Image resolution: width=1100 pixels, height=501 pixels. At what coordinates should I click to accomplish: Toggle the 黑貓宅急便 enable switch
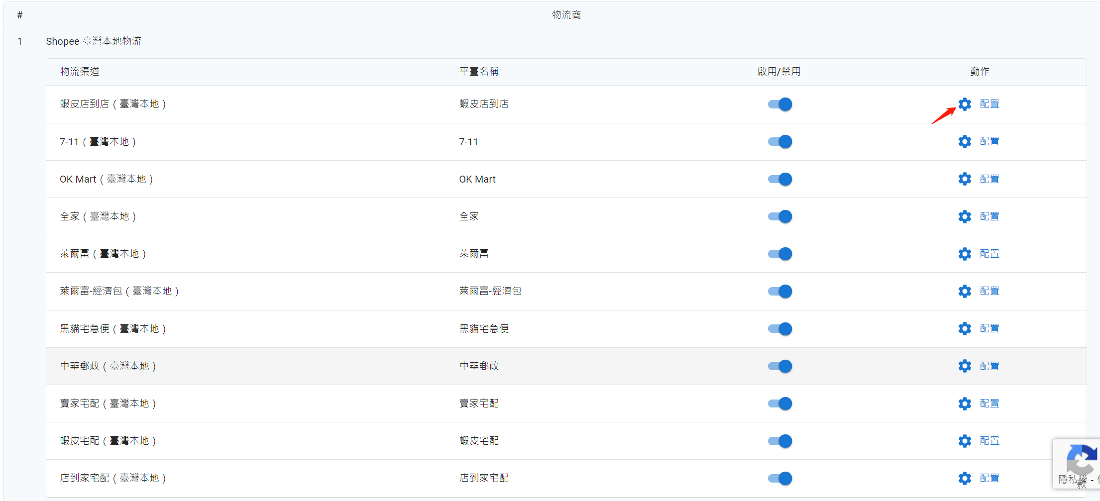(x=780, y=328)
